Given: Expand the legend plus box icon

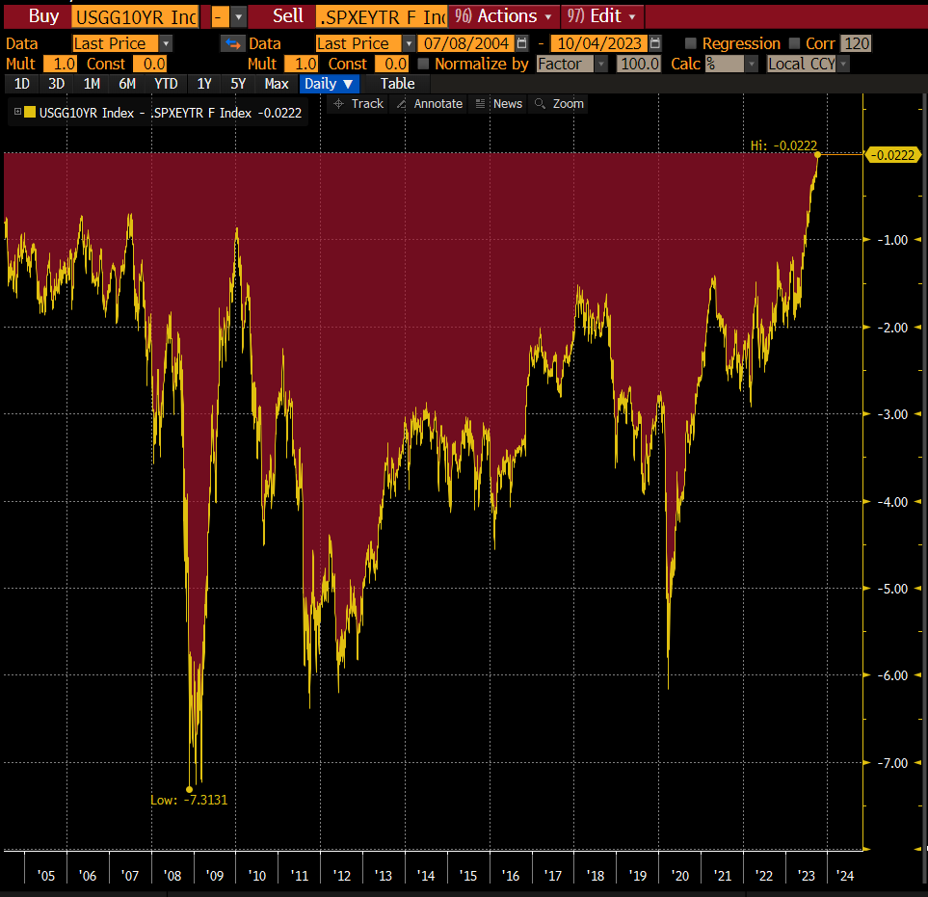Looking at the screenshot, I should (x=17, y=111).
